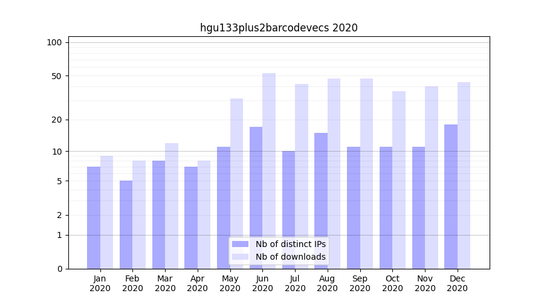Pick the Oct 2020 downloads bar
This screenshot has height=302, width=544.
click(x=399, y=180)
